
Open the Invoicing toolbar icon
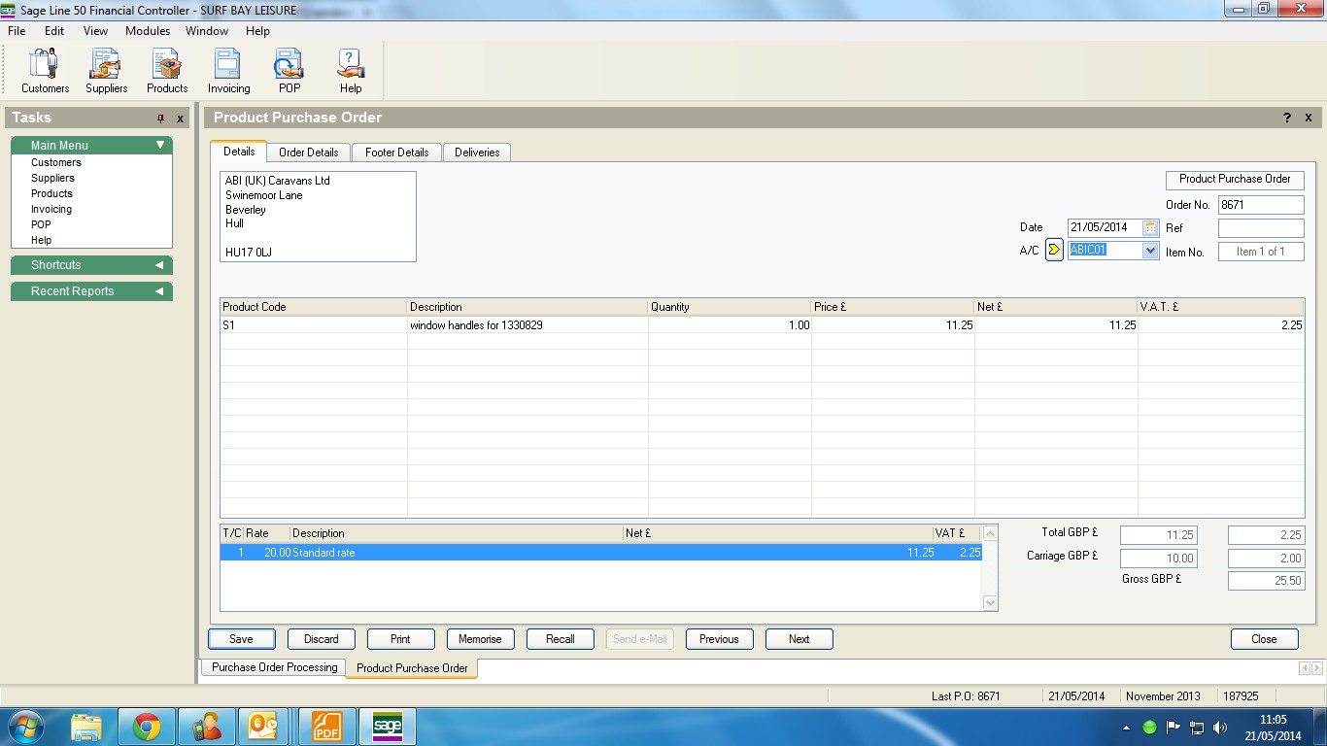[228, 71]
